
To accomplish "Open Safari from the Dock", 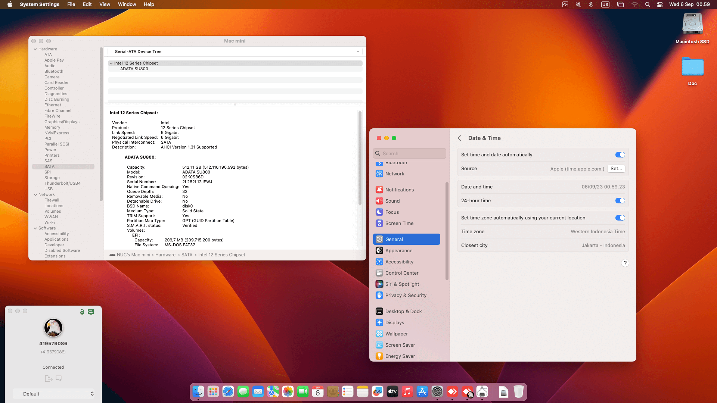I will point(228,391).
